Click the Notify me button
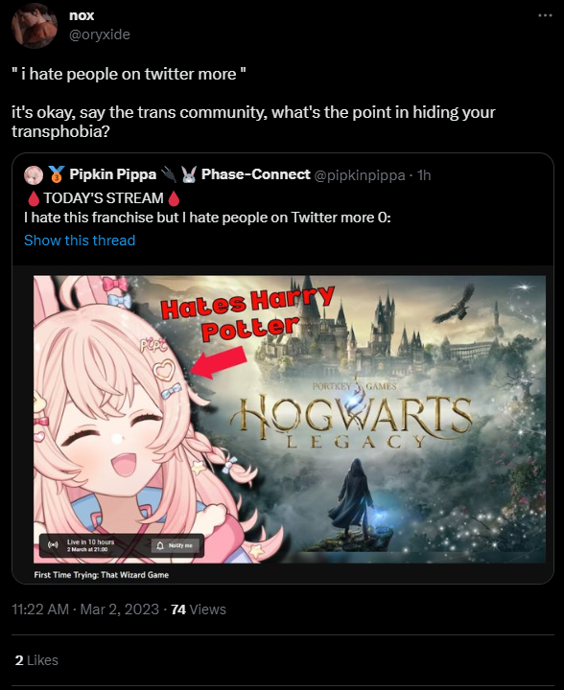 click(176, 545)
